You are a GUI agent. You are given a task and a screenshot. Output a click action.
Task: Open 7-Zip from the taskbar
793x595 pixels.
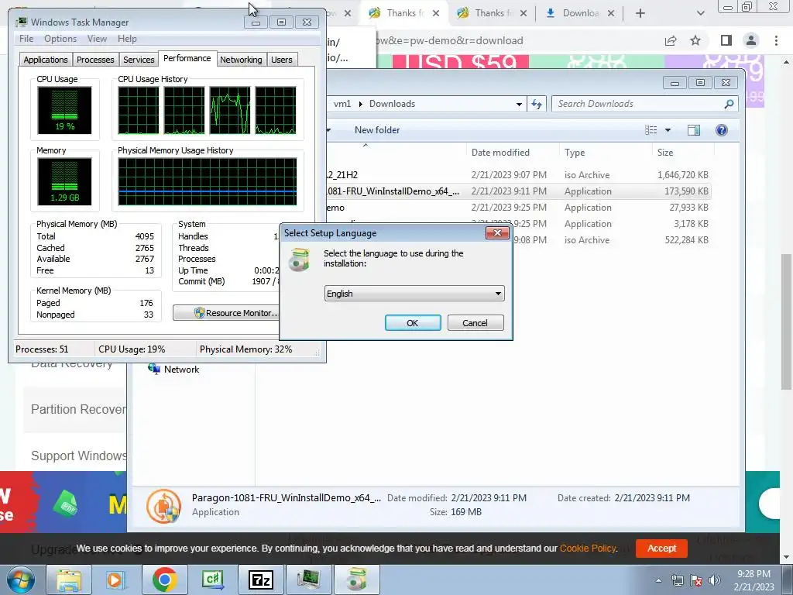260,580
